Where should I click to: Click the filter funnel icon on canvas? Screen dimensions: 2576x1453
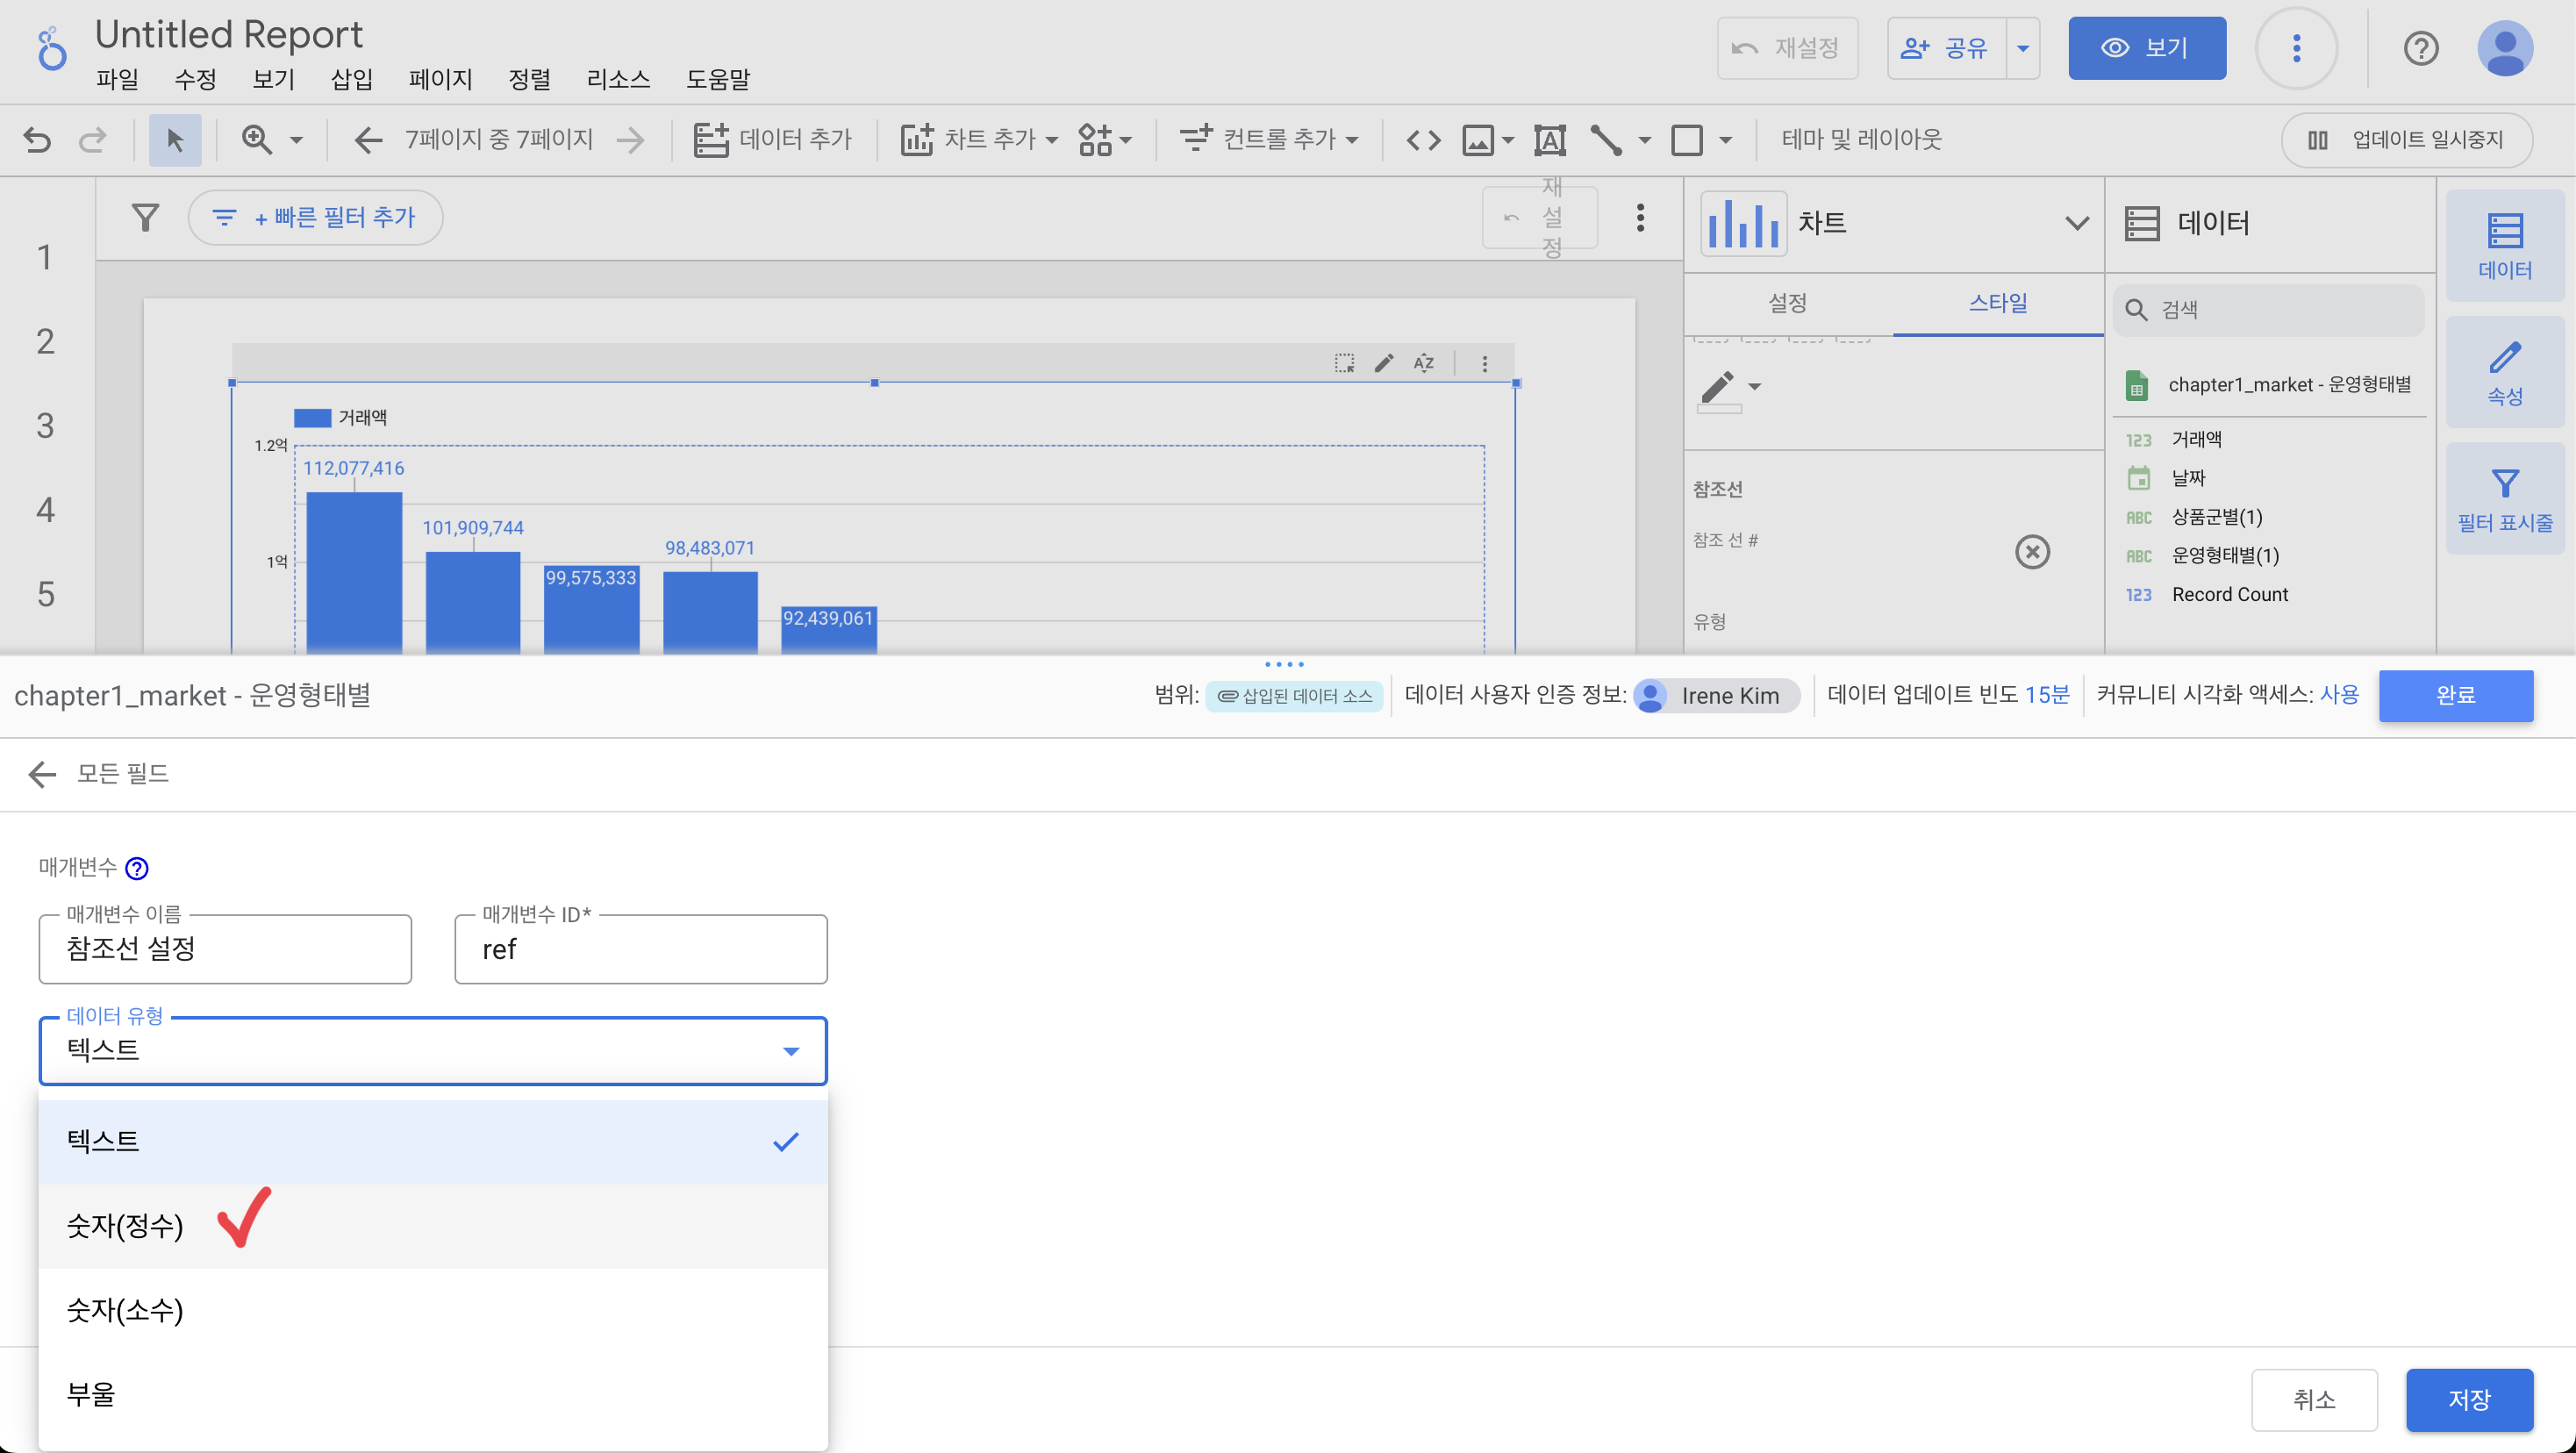pos(146,217)
